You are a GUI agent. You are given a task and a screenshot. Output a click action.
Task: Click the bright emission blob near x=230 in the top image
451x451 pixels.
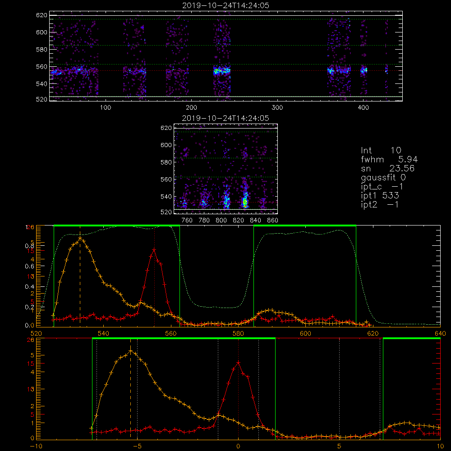tap(222, 70)
